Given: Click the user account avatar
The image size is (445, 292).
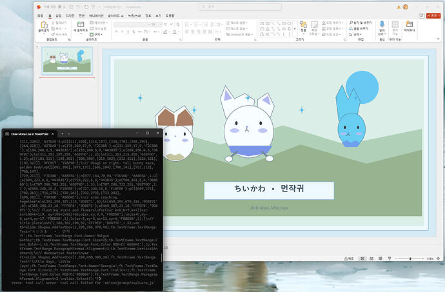Looking at the screenshot, I should [406, 7].
